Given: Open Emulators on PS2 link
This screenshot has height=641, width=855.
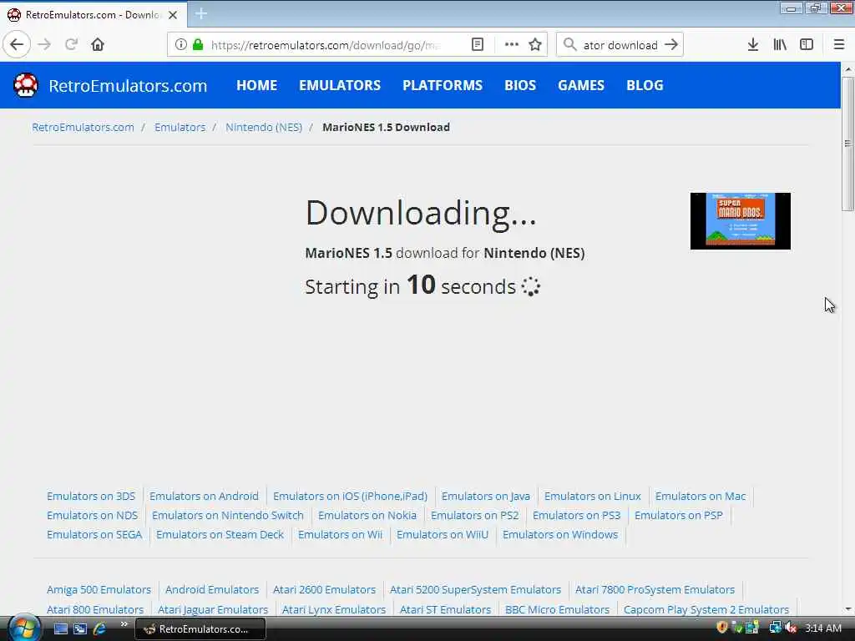Looking at the screenshot, I should [x=474, y=515].
